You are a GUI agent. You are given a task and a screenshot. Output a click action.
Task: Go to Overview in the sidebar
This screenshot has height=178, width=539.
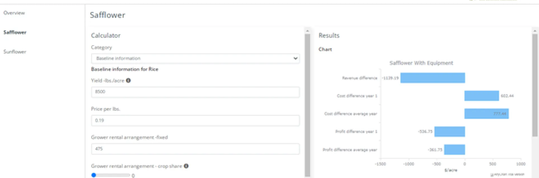pos(14,13)
